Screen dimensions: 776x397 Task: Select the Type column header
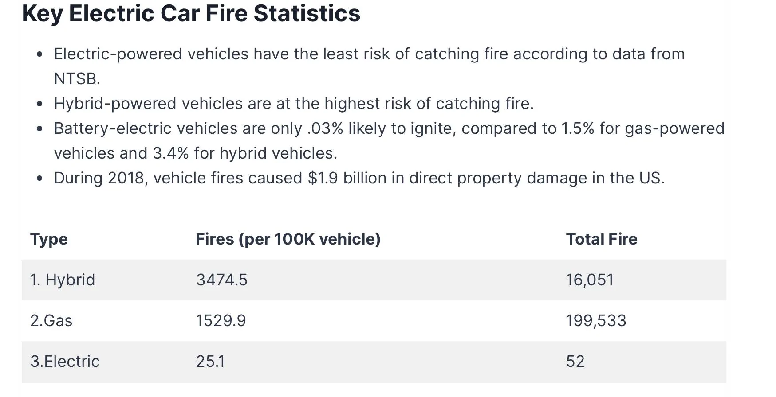[x=49, y=239]
